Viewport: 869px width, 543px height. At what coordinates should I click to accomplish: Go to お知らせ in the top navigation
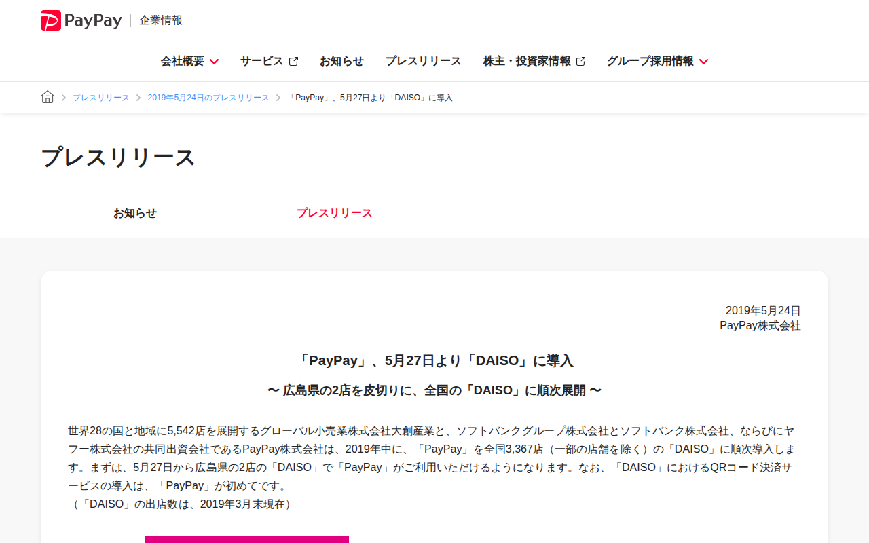[x=341, y=61]
